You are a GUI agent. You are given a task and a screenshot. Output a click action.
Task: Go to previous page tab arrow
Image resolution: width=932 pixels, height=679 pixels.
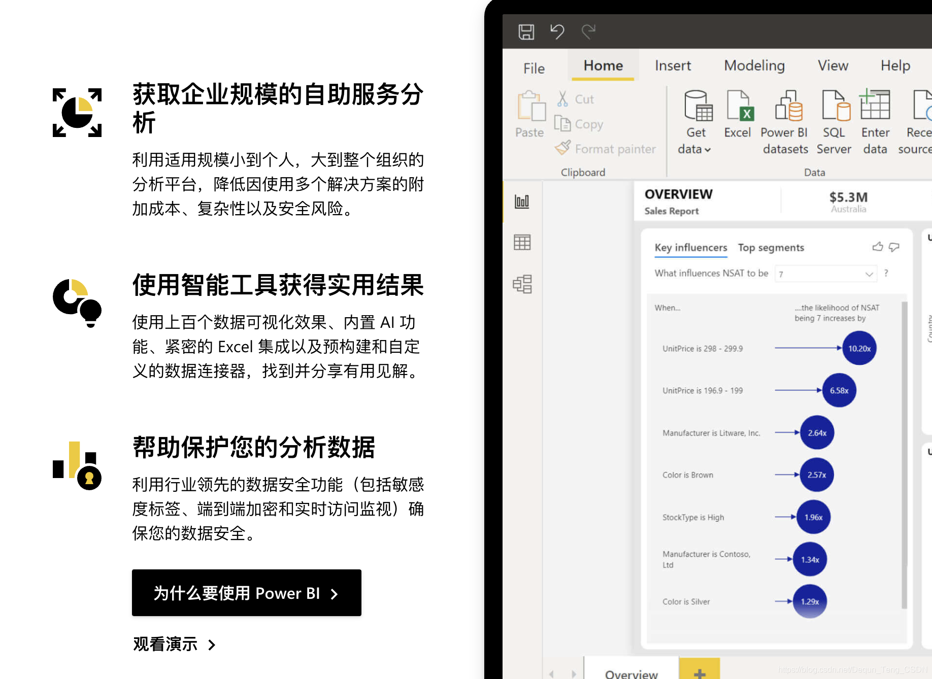pyautogui.click(x=551, y=673)
